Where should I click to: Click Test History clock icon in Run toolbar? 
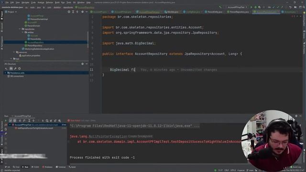[47, 120]
